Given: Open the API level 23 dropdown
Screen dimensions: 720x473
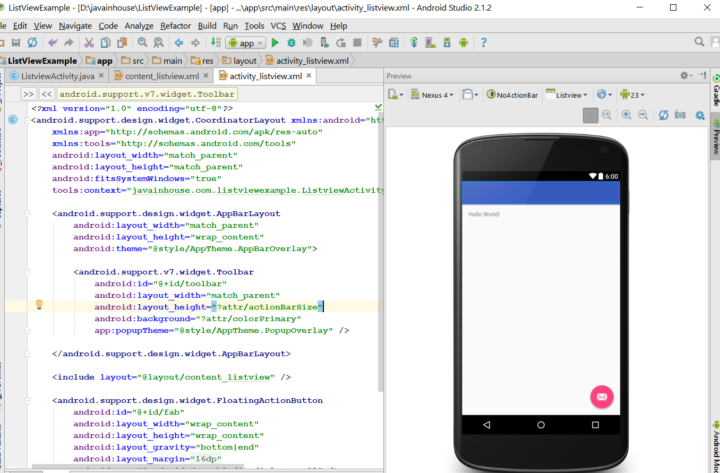Looking at the screenshot, I should point(632,94).
